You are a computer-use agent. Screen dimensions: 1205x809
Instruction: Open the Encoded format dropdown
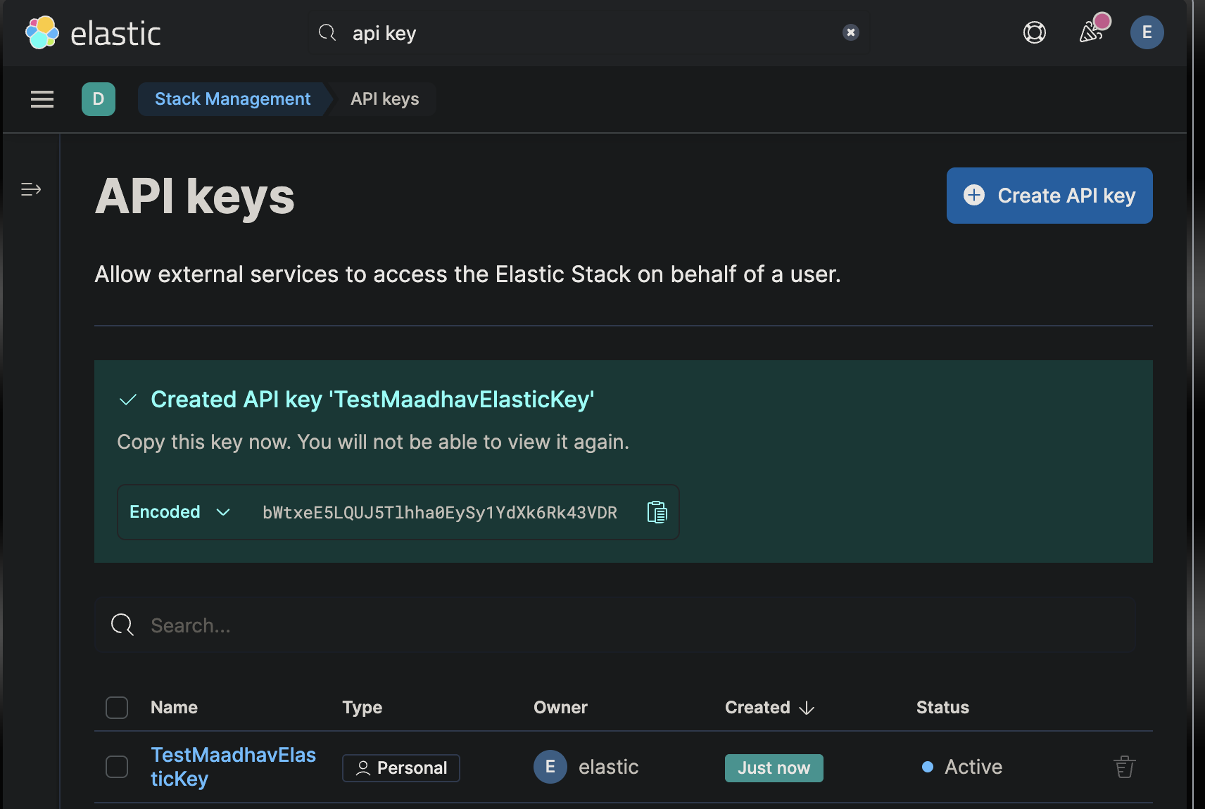(x=180, y=512)
